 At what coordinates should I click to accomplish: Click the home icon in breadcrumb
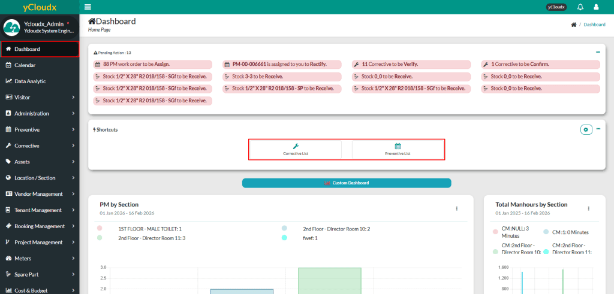pyautogui.click(x=574, y=25)
